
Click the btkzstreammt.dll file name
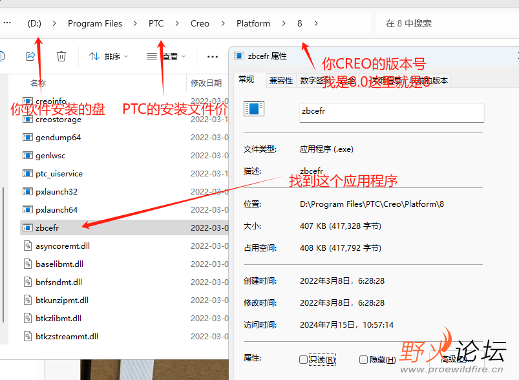[67, 336]
